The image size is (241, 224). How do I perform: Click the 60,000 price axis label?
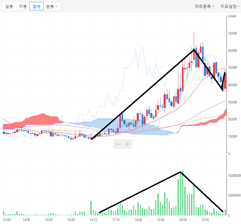click(232, 51)
